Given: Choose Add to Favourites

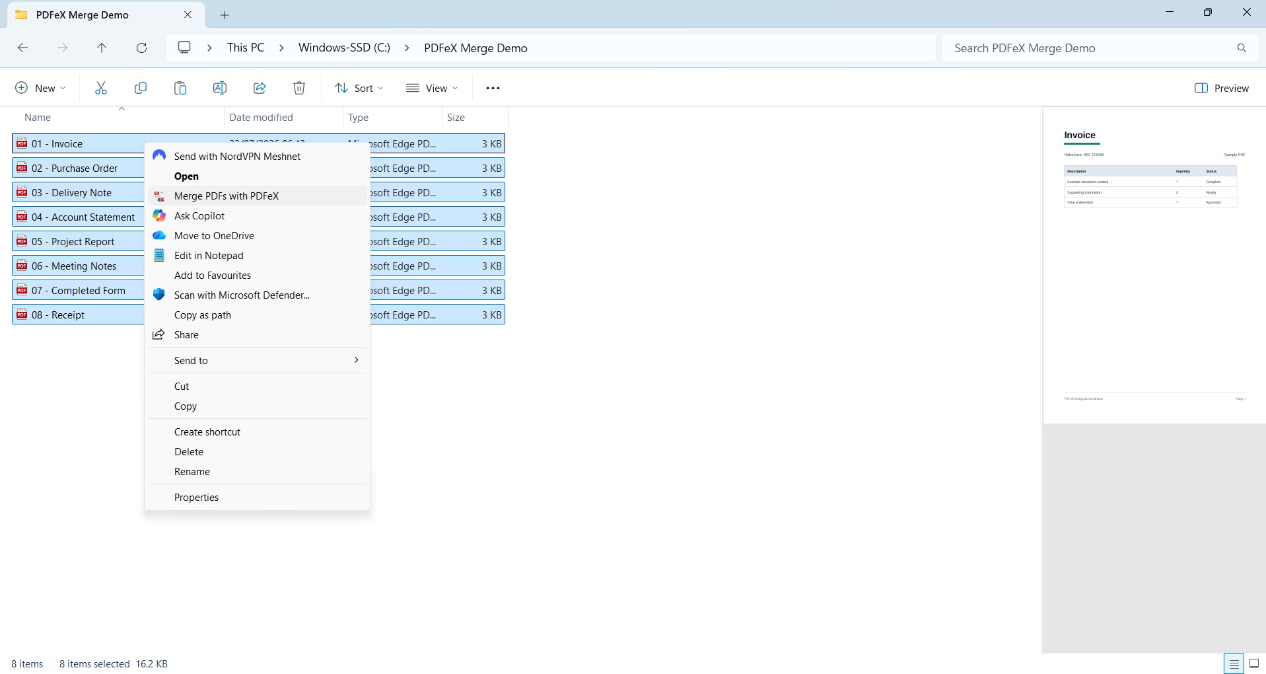Looking at the screenshot, I should tap(257, 275).
